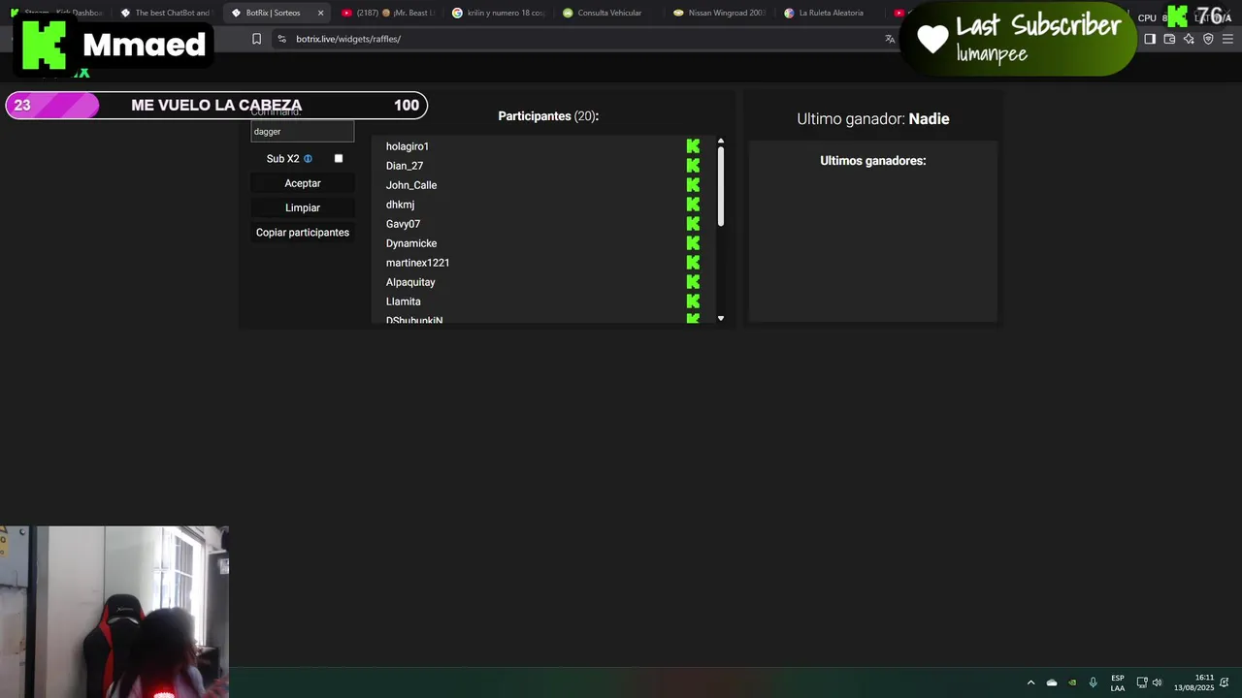Click Kick icon beside Alpaquitay
Screen dimensions: 1242x698
tap(693, 282)
